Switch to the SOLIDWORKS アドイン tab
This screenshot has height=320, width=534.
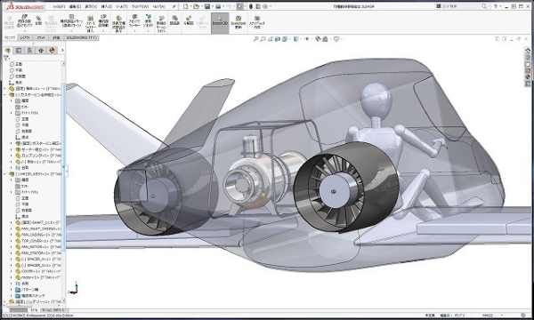point(81,37)
